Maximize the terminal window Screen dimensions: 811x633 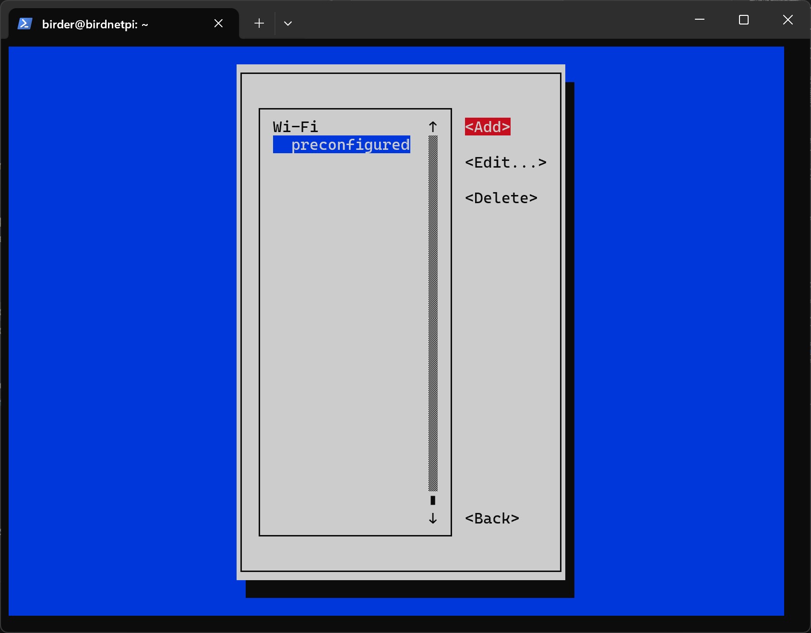[x=744, y=20]
